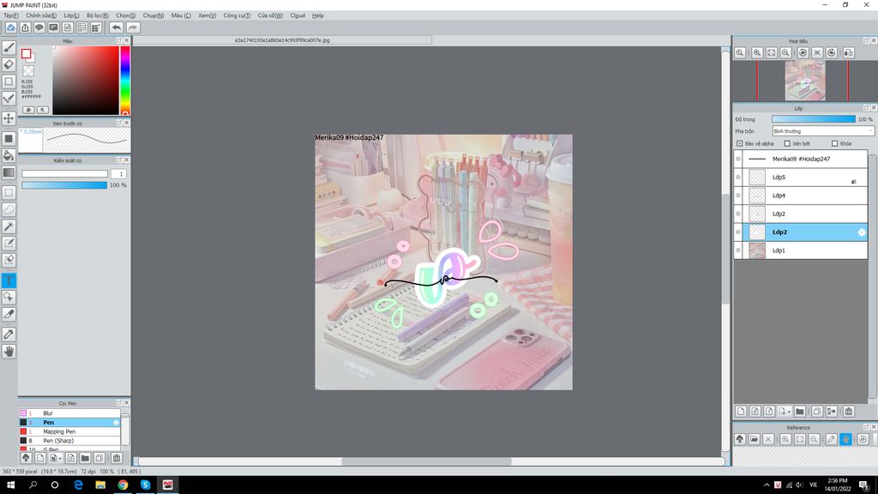Select the Eraser tool

[x=9, y=64]
